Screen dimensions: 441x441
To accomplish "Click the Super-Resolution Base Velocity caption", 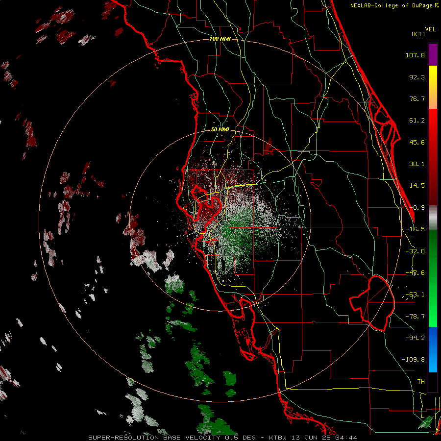I will point(222,438).
